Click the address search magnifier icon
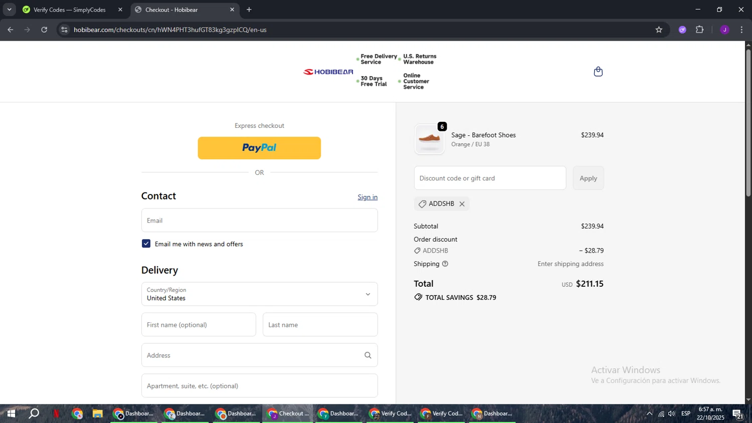Image resolution: width=752 pixels, height=423 pixels. pos(368,355)
